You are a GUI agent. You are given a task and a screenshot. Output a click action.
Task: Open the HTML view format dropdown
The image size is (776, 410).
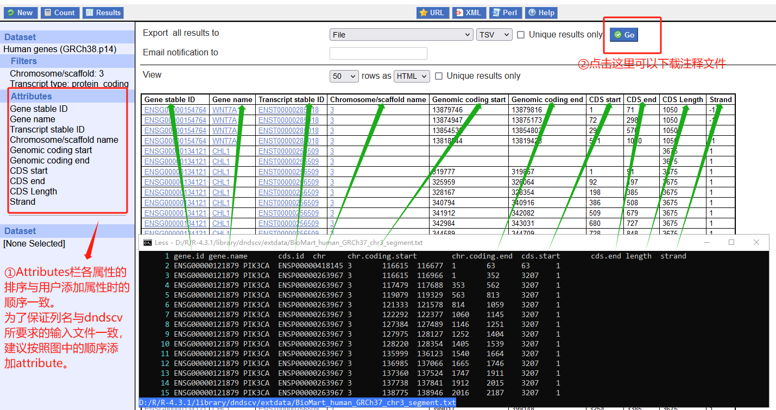click(x=412, y=76)
